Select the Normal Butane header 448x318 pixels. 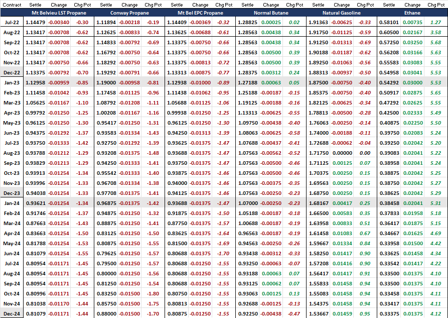tap(271, 13)
